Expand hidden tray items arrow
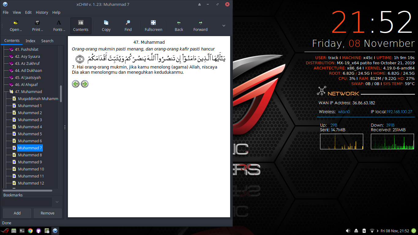 378,231
